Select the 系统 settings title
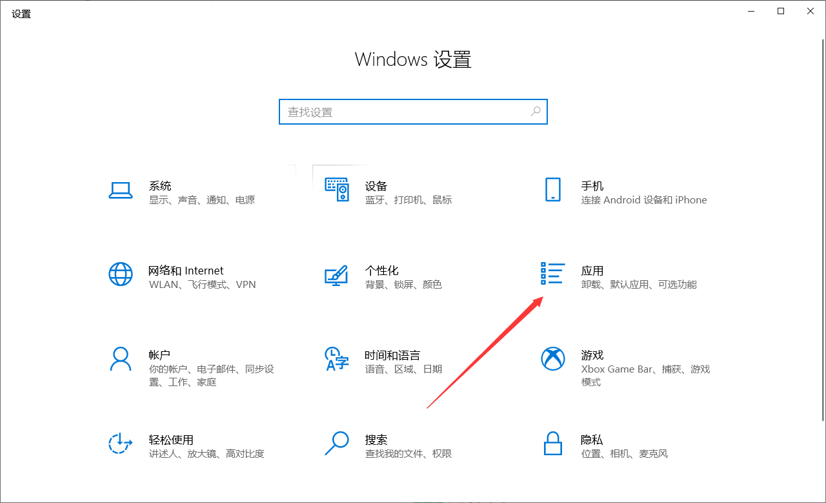 (160, 186)
